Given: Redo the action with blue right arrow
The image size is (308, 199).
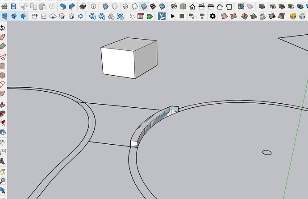Looking at the screenshot, I should (72, 7).
